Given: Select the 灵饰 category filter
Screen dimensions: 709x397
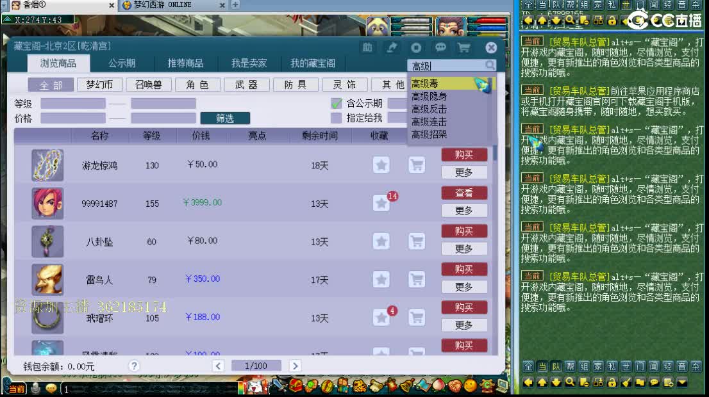Looking at the screenshot, I should click(x=344, y=85).
